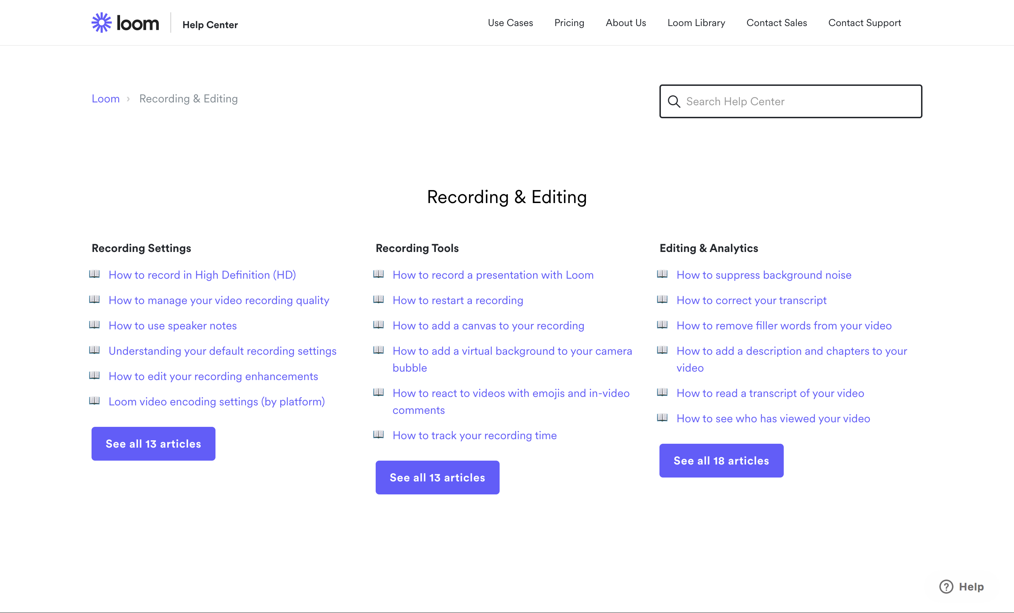Open Loom Library from the top navigation
The image size is (1014, 613).
[696, 23]
